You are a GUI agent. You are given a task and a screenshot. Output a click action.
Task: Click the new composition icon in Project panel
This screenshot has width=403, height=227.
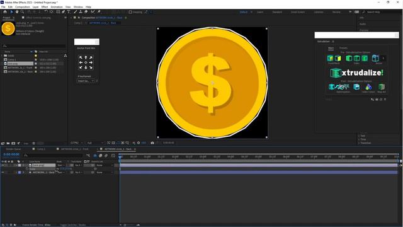(x=13, y=143)
